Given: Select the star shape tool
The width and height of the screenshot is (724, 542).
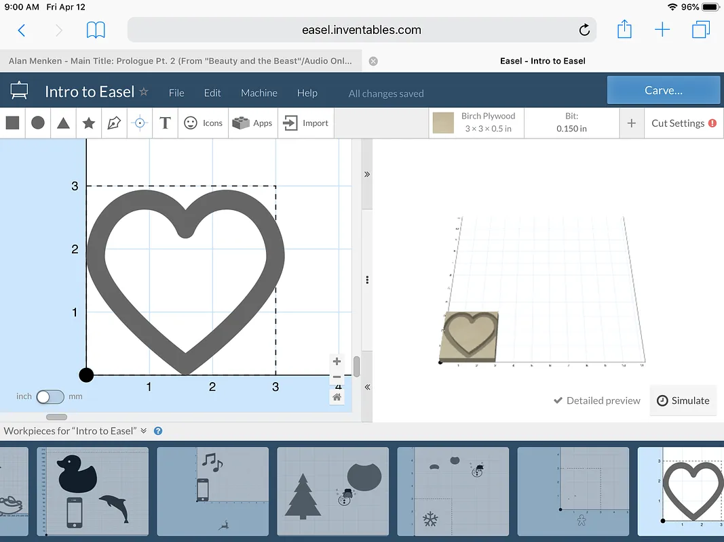Looking at the screenshot, I should [x=88, y=123].
